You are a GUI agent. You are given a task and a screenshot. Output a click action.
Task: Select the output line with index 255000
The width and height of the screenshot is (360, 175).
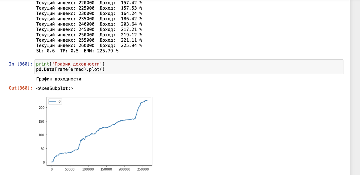(89, 40)
